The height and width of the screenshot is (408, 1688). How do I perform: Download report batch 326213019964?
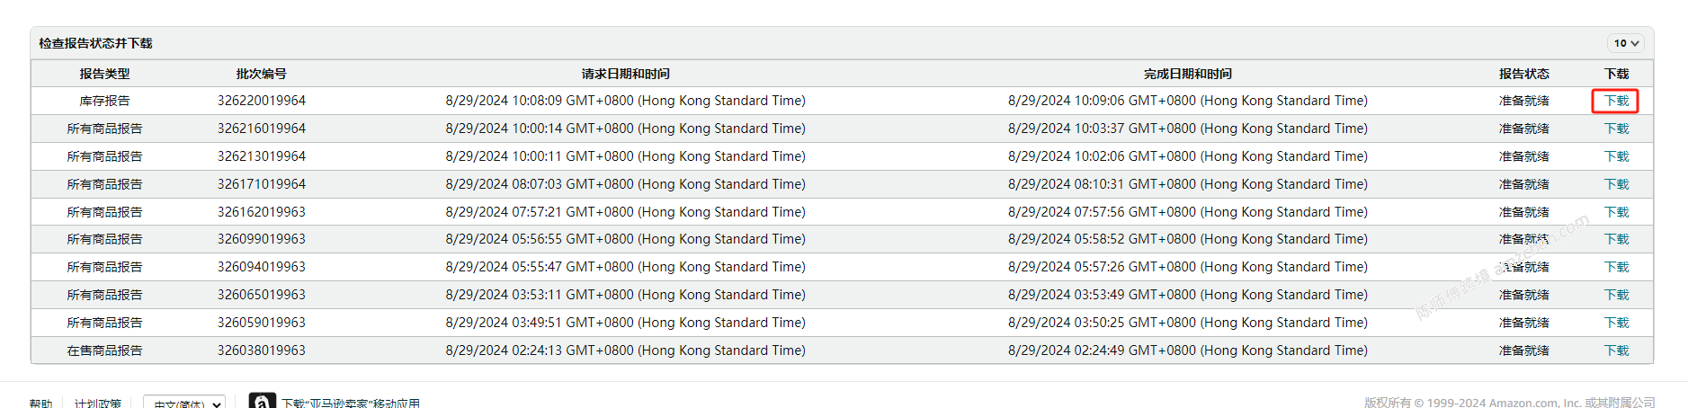click(x=1616, y=156)
